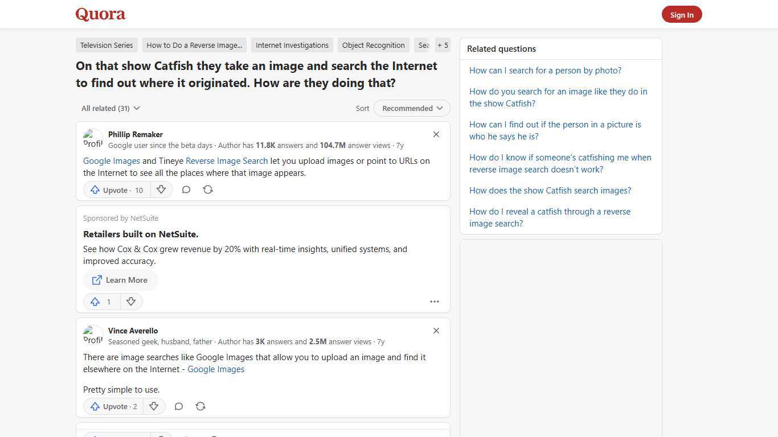Open the Google Images link

click(111, 160)
